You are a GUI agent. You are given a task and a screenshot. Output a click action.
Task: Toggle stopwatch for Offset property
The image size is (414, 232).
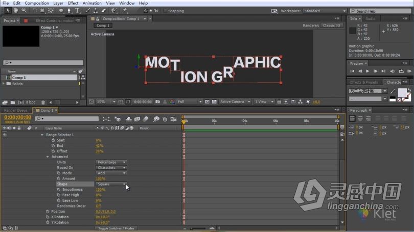(53, 151)
